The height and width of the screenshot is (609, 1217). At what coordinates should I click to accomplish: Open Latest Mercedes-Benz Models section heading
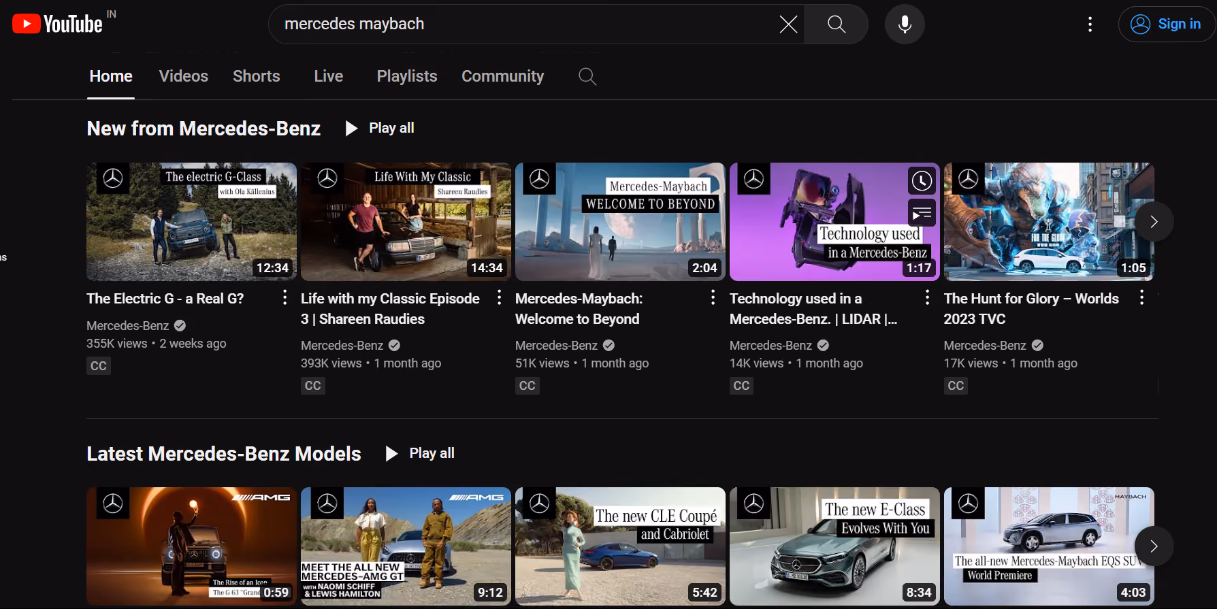click(224, 454)
